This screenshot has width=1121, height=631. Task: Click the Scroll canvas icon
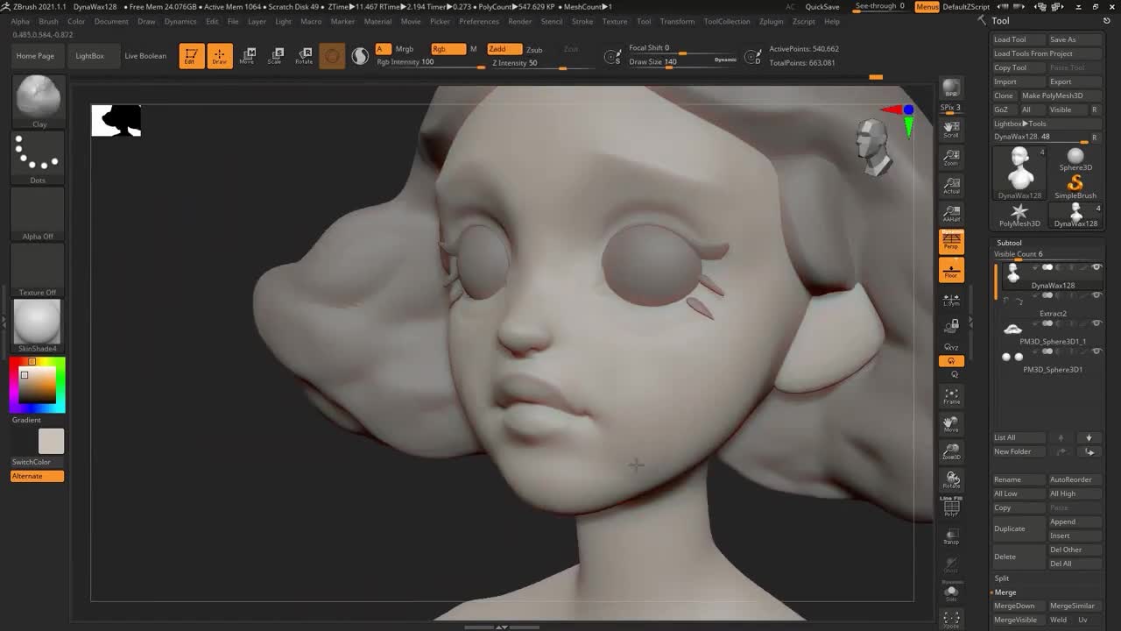click(x=951, y=130)
